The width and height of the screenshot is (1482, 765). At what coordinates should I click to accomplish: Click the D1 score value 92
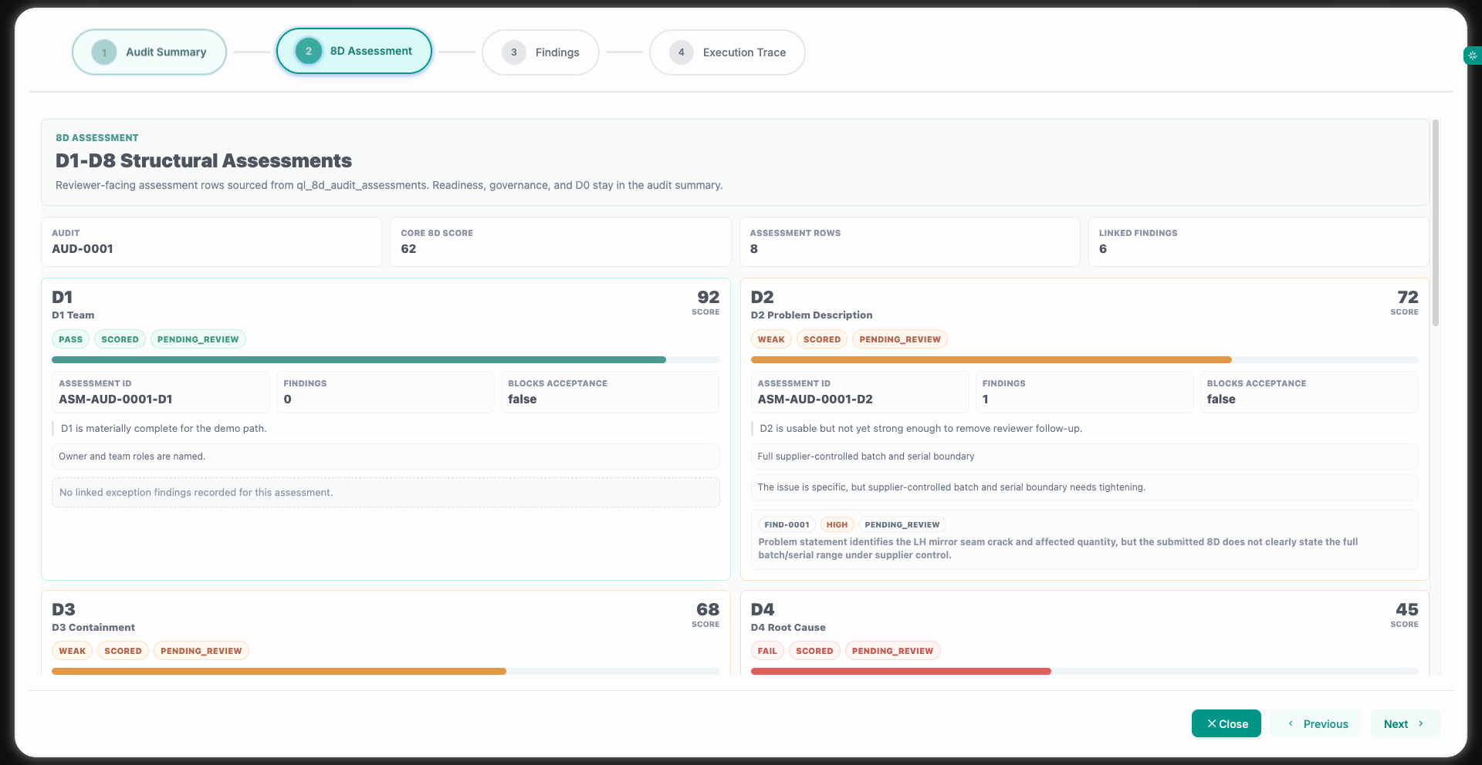pyautogui.click(x=708, y=297)
